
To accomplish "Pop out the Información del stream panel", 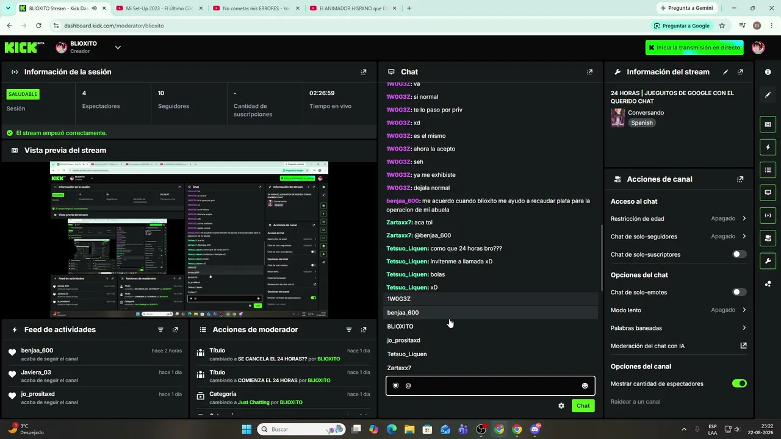I will click(x=740, y=72).
